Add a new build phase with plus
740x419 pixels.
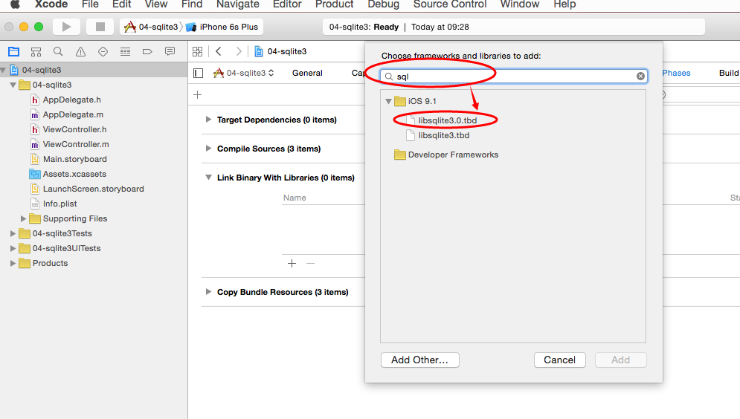[x=197, y=95]
